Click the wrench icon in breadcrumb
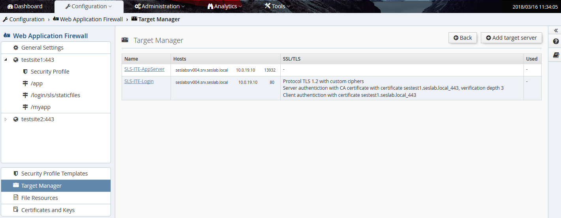This screenshot has height=218, width=561. 6,19
